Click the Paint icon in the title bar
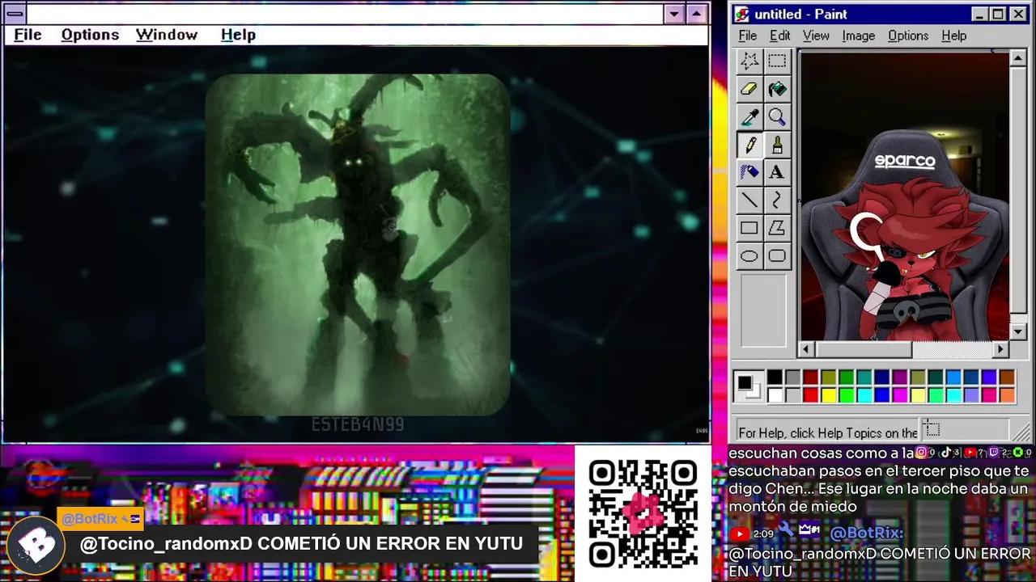1036x582 pixels. [x=742, y=14]
